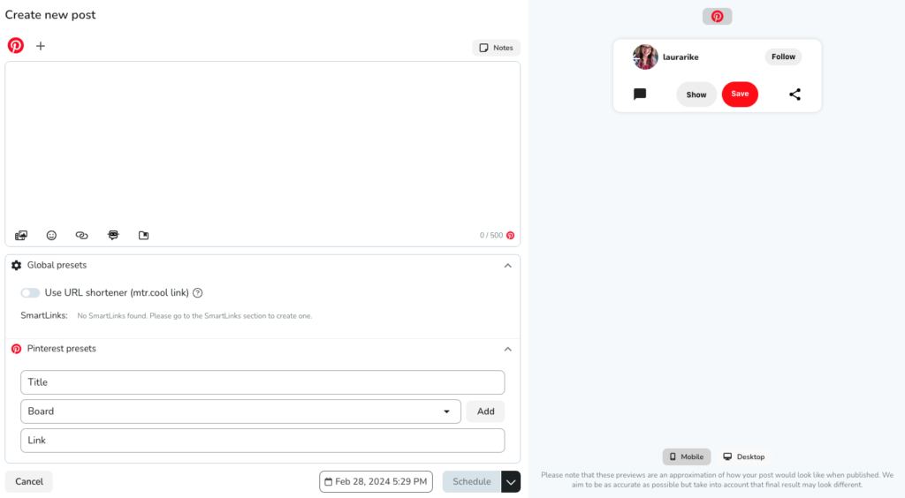Open Notes for this post

point(496,48)
